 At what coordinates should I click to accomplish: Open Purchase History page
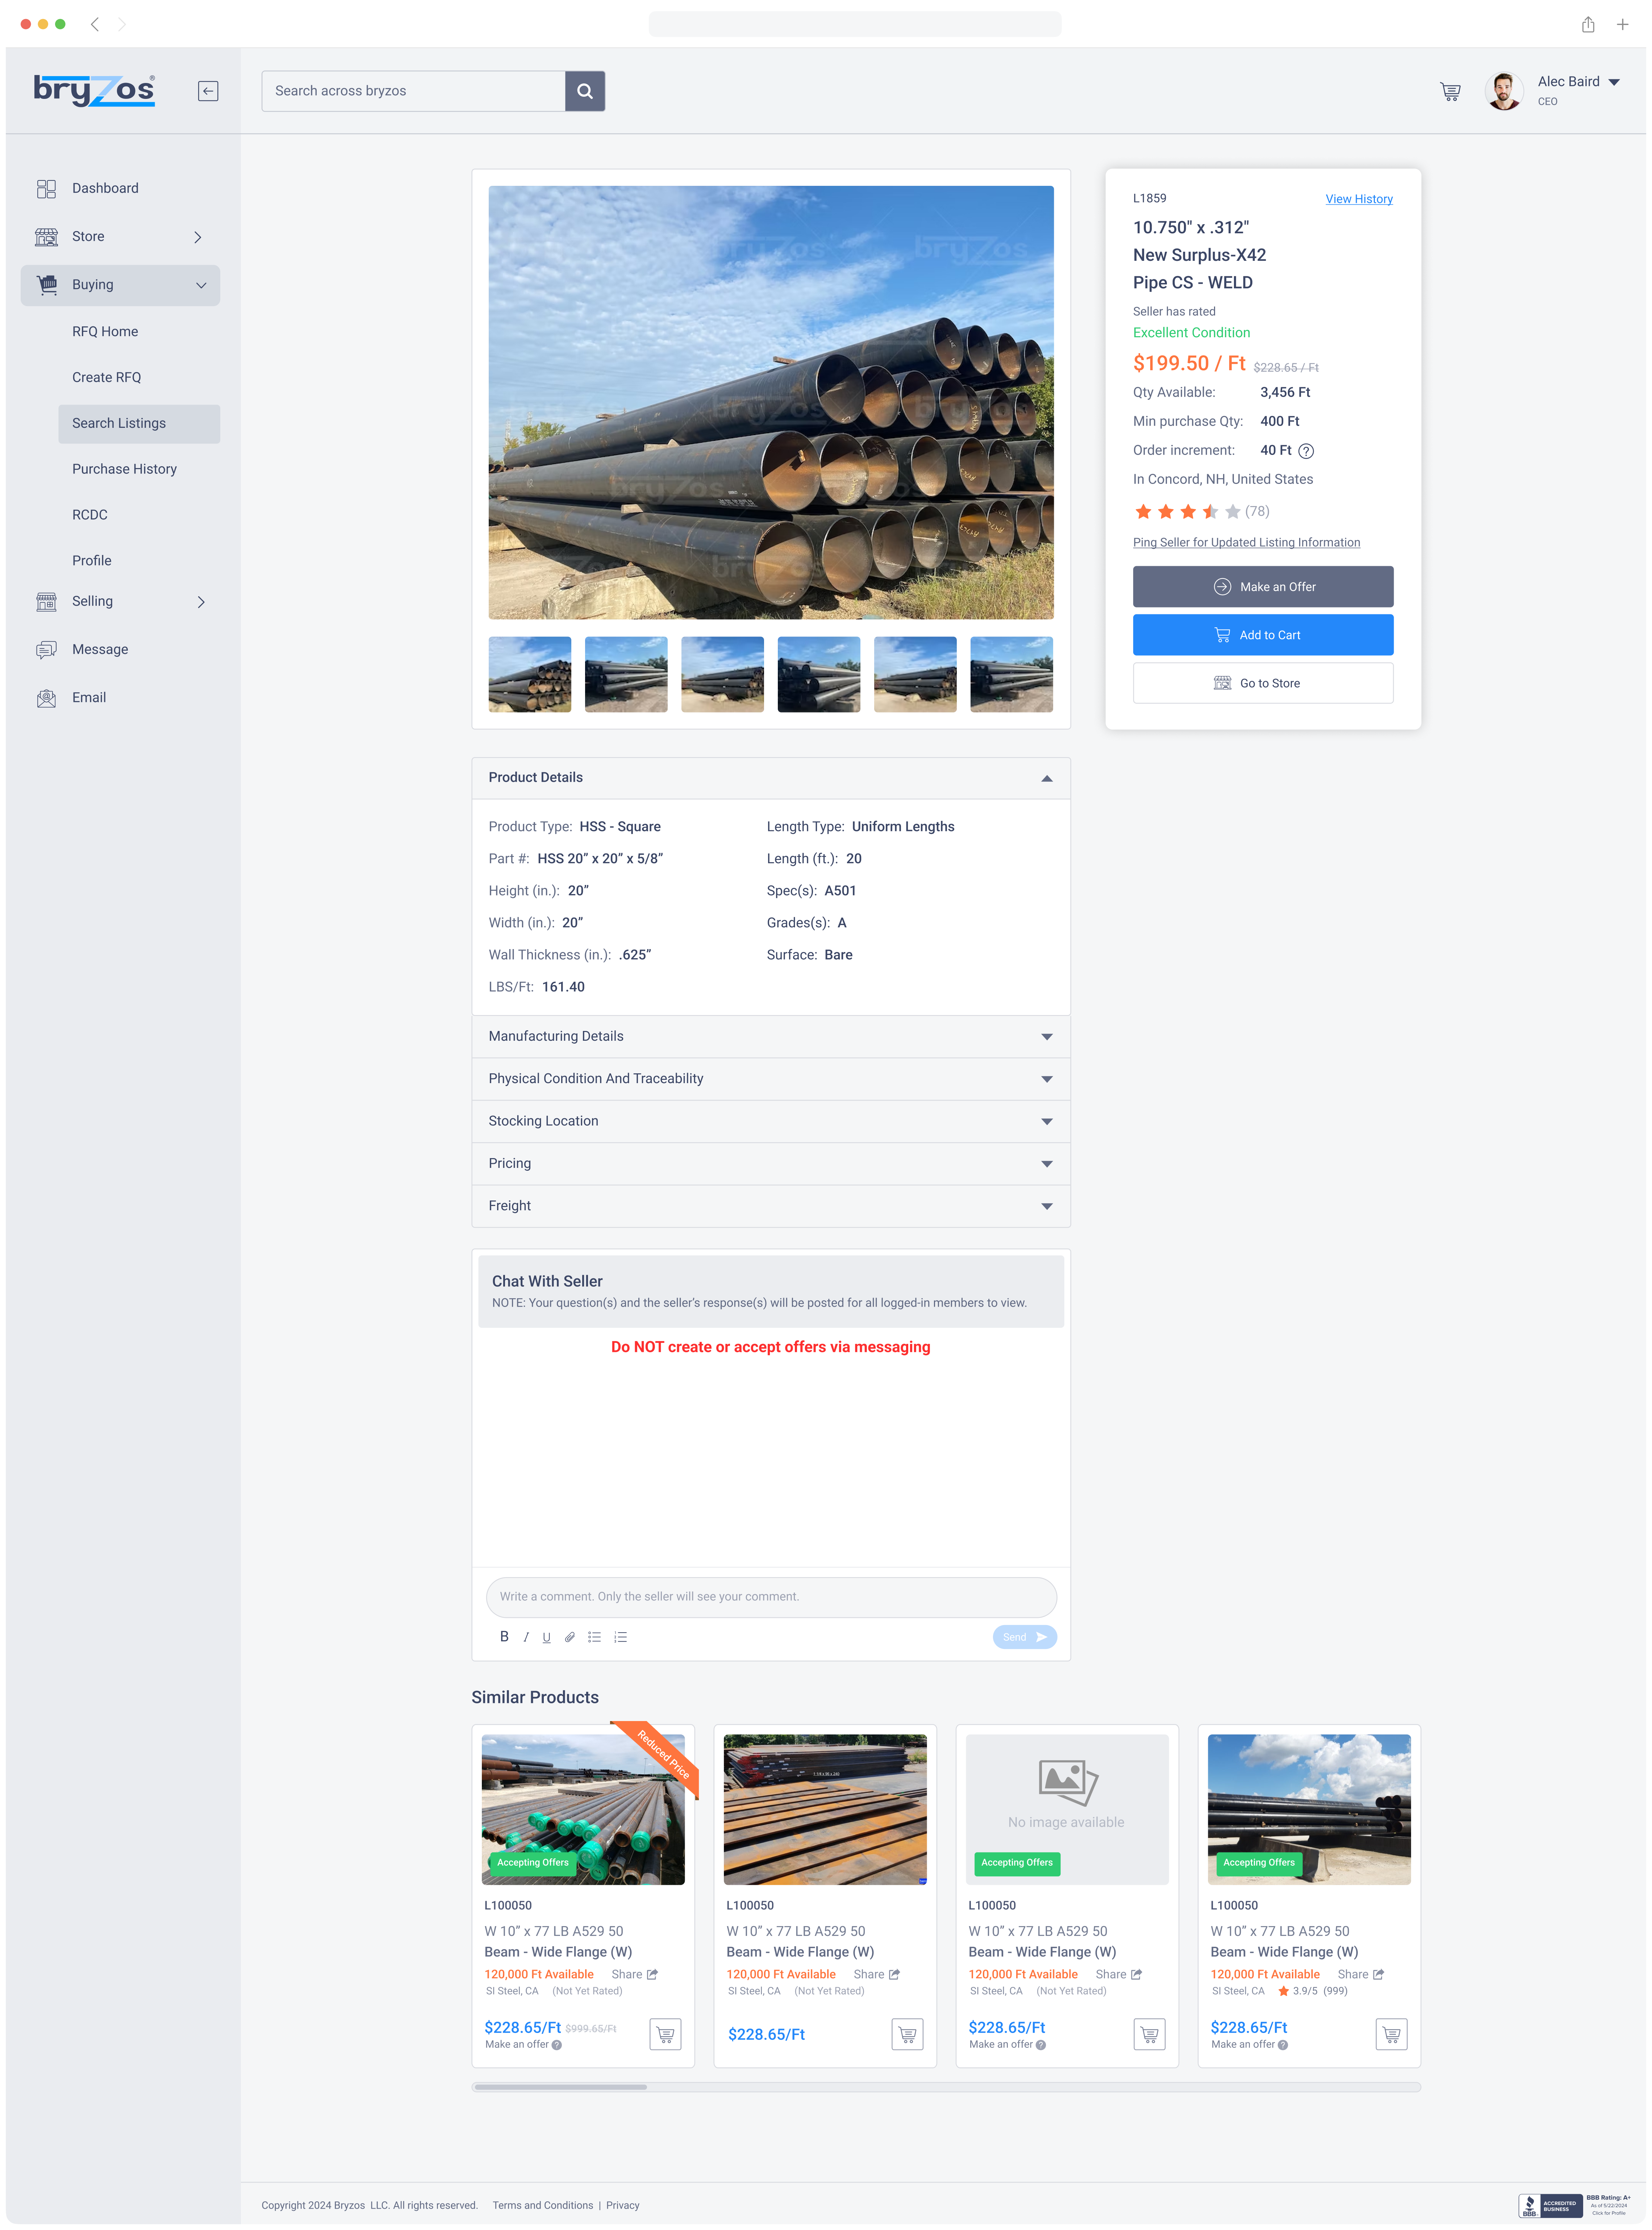(124, 469)
